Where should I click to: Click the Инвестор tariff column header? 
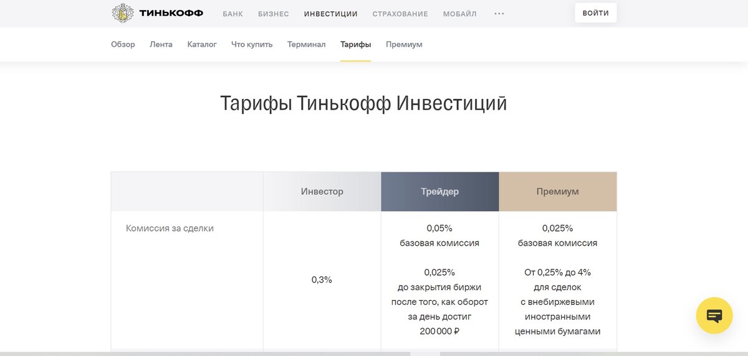322,192
